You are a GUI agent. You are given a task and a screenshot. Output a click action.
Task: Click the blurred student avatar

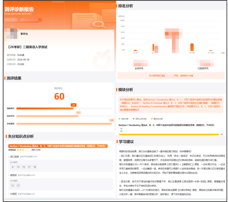point(12,34)
